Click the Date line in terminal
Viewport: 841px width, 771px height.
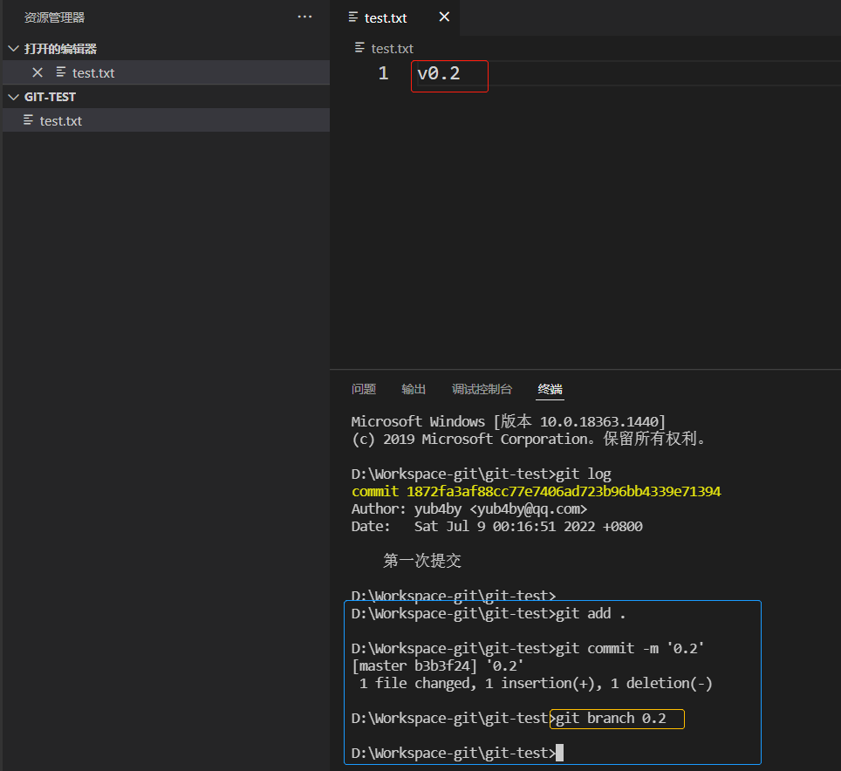[496, 527]
